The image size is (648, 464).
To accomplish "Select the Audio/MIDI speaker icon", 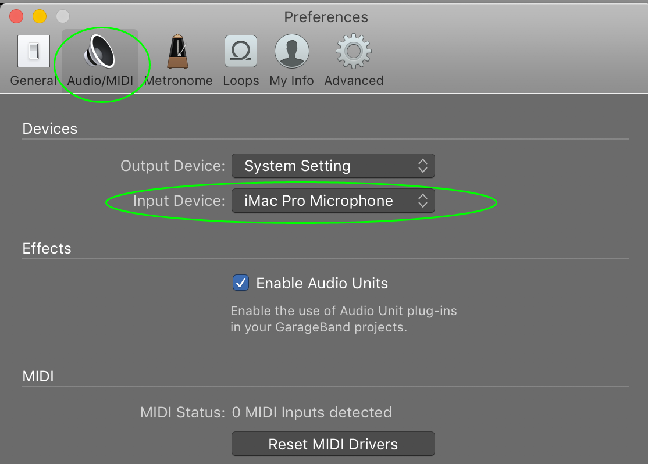I will [99, 50].
